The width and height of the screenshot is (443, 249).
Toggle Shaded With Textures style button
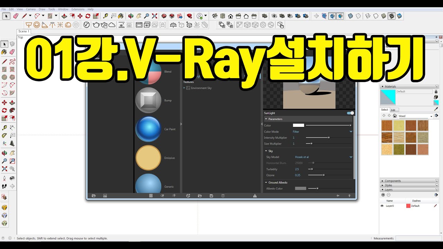[391, 16]
